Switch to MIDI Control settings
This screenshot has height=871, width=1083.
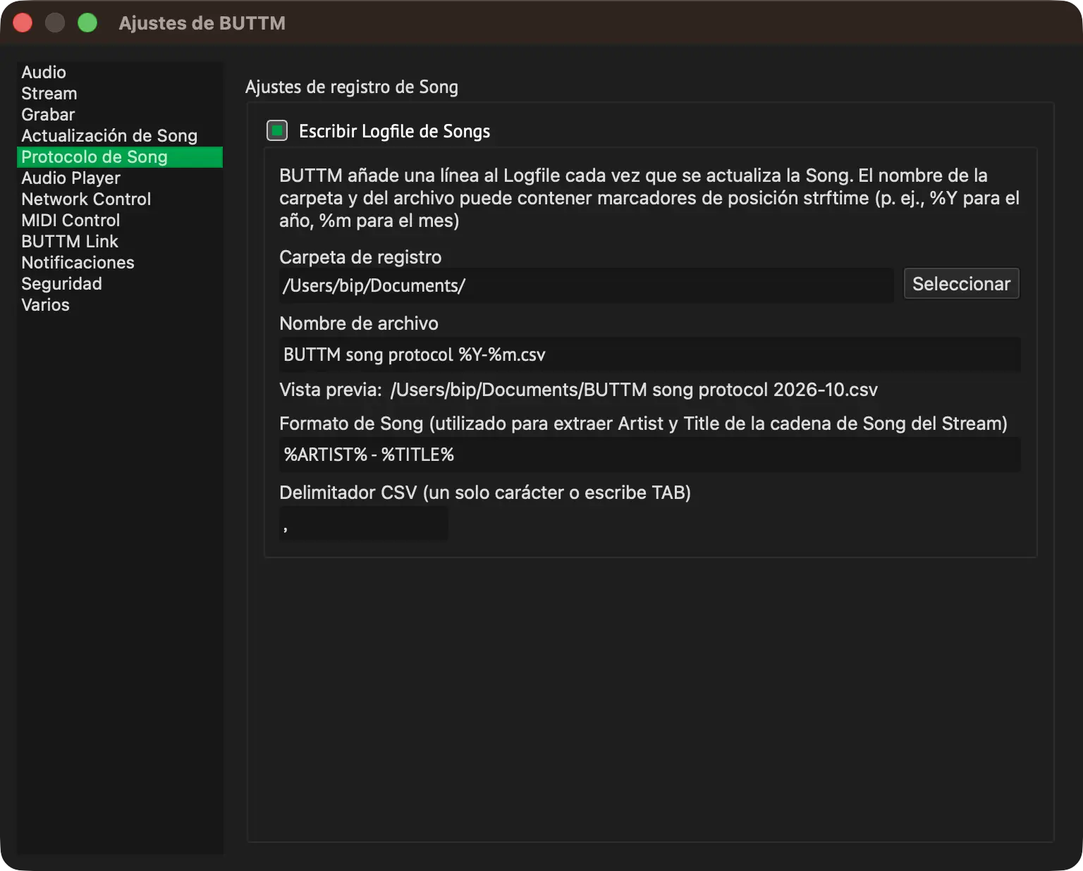[120, 221]
